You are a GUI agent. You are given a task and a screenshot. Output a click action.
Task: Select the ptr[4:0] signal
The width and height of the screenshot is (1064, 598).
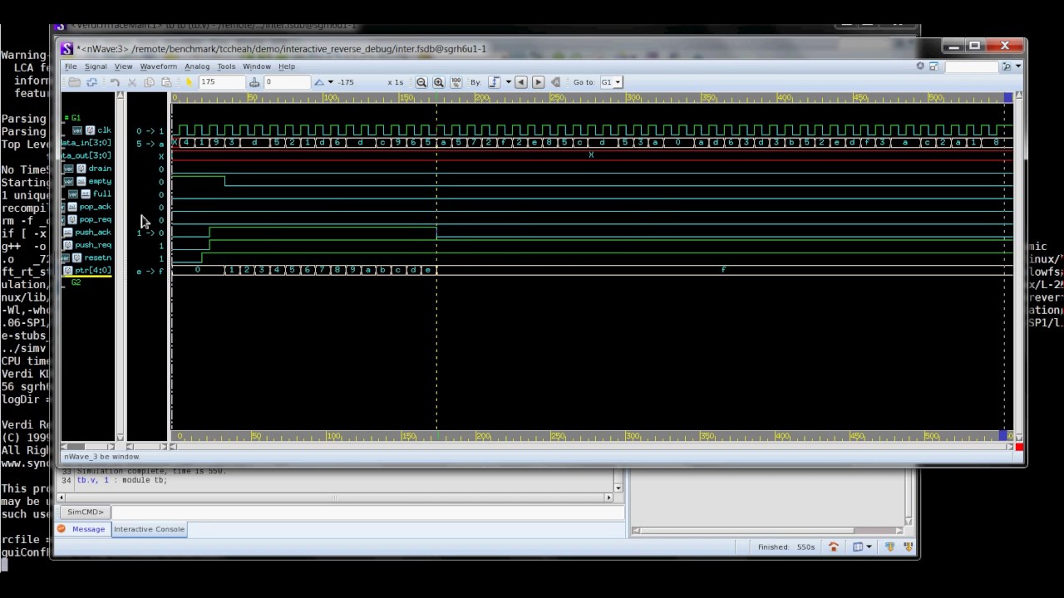[93, 271]
